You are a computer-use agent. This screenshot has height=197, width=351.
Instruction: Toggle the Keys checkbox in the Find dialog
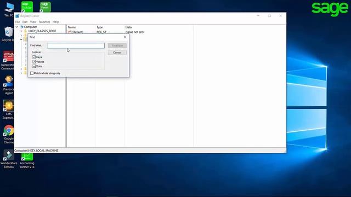[x=34, y=57]
